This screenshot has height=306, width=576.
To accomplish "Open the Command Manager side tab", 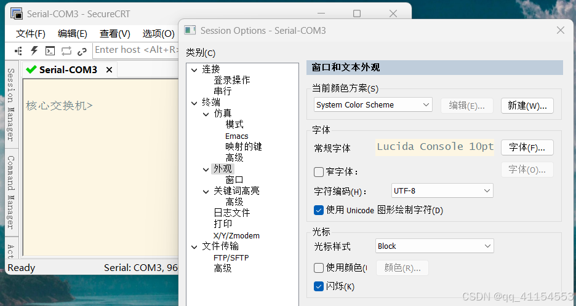I will (11, 192).
